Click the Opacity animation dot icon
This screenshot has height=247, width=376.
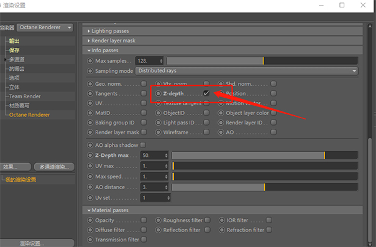[x=90, y=220]
